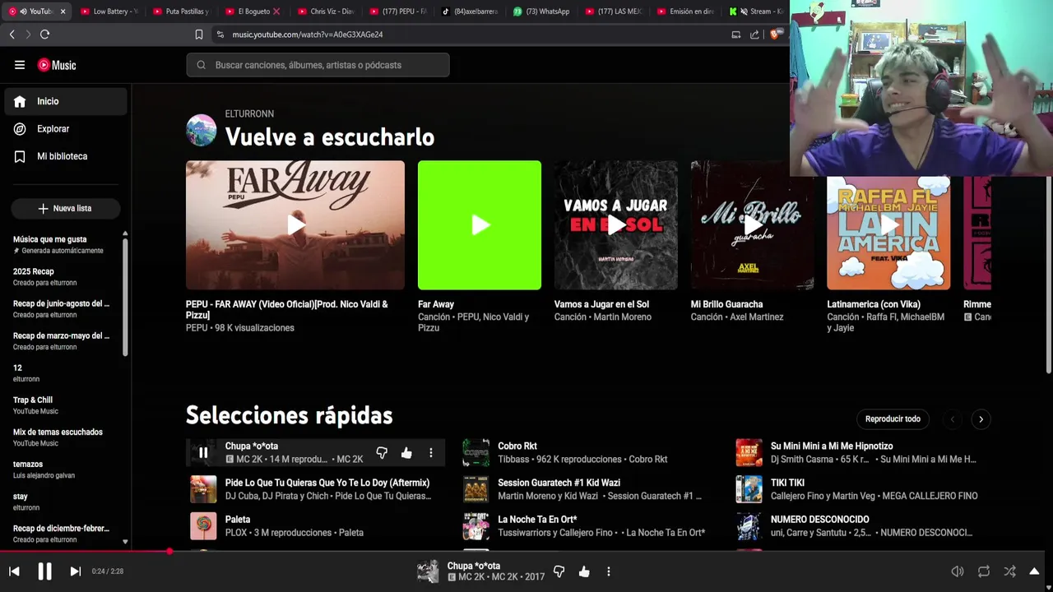The height and width of the screenshot is (592, 1053).
Task: Skip to the next track
Action: (75, 571)
